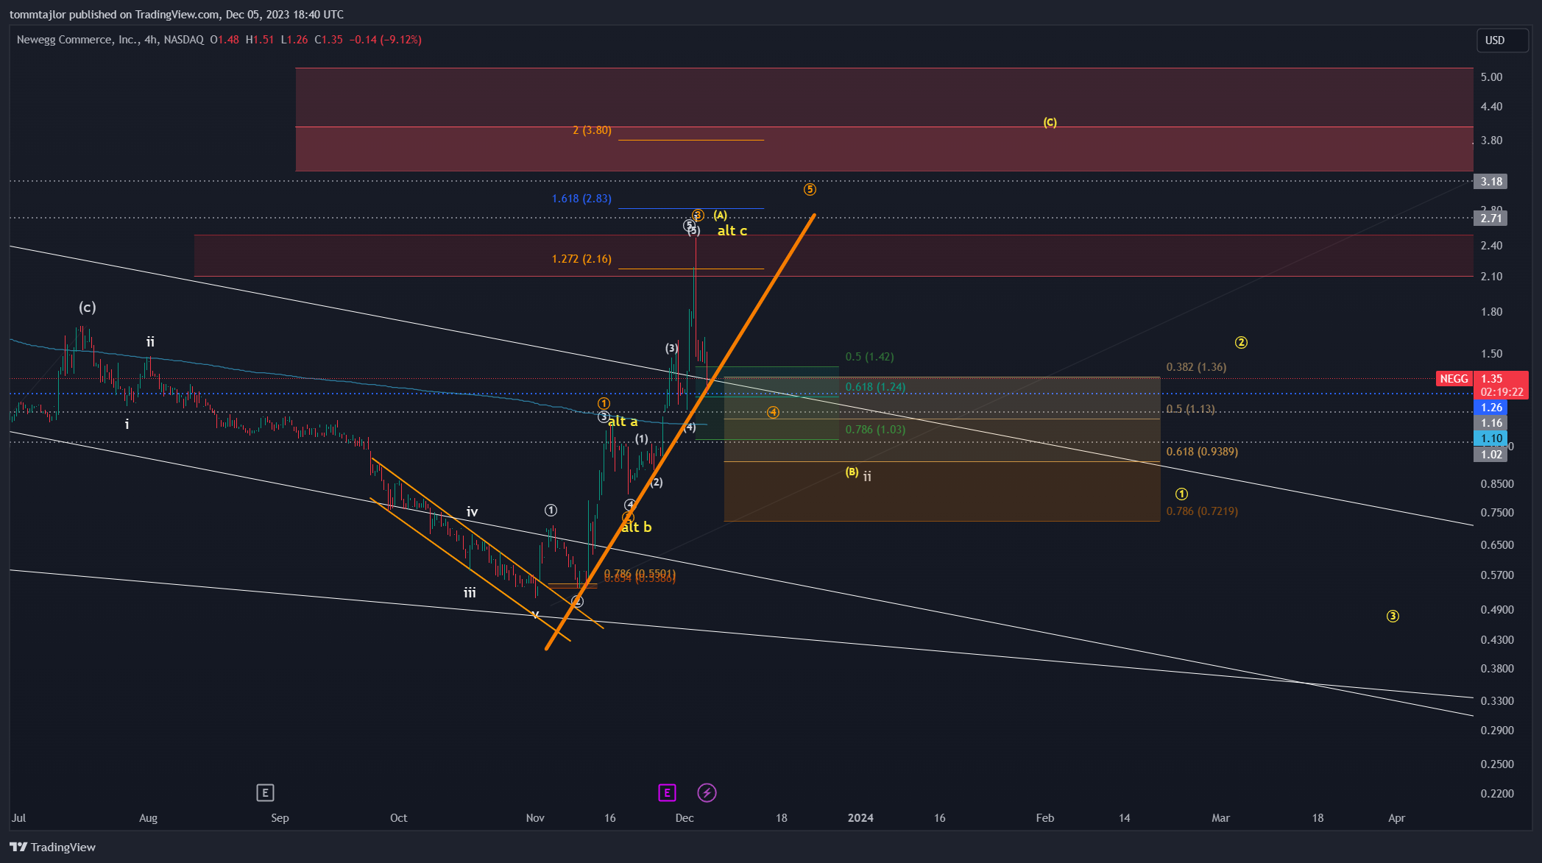Image resolution: width=1542 pixels, height=863 pixels.
Task: Click the 0.382 (1.36) retracement label
Action: click(x=1196, y=367)
